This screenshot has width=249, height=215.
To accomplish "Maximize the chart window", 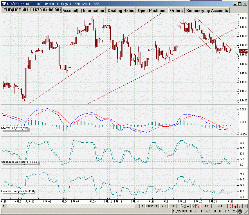I will point(240,4).
